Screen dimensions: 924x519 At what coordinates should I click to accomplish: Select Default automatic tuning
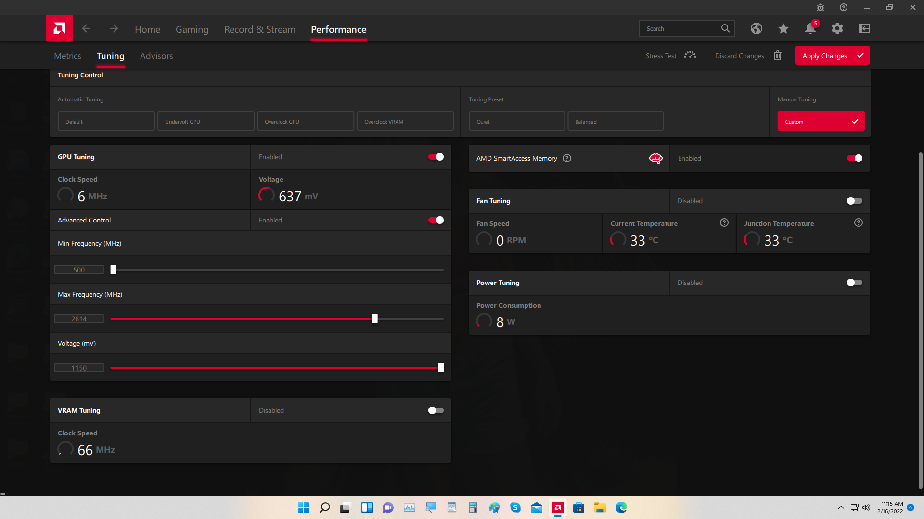[x=106, y=122]
